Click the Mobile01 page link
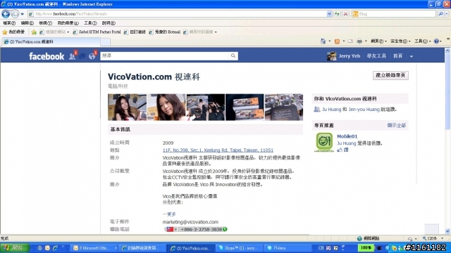 [347, 136]
